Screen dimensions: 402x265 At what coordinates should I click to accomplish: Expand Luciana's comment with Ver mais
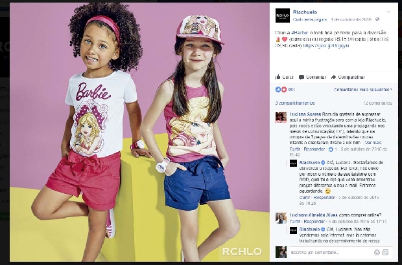(373, 143)
